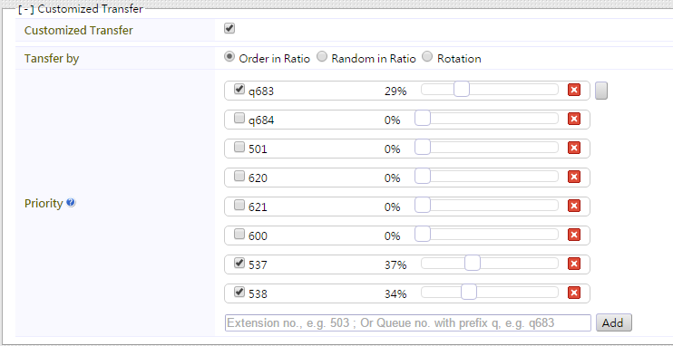Uncheck the 537 extension checkbox

pyautogui.click(x=239, y=264)
